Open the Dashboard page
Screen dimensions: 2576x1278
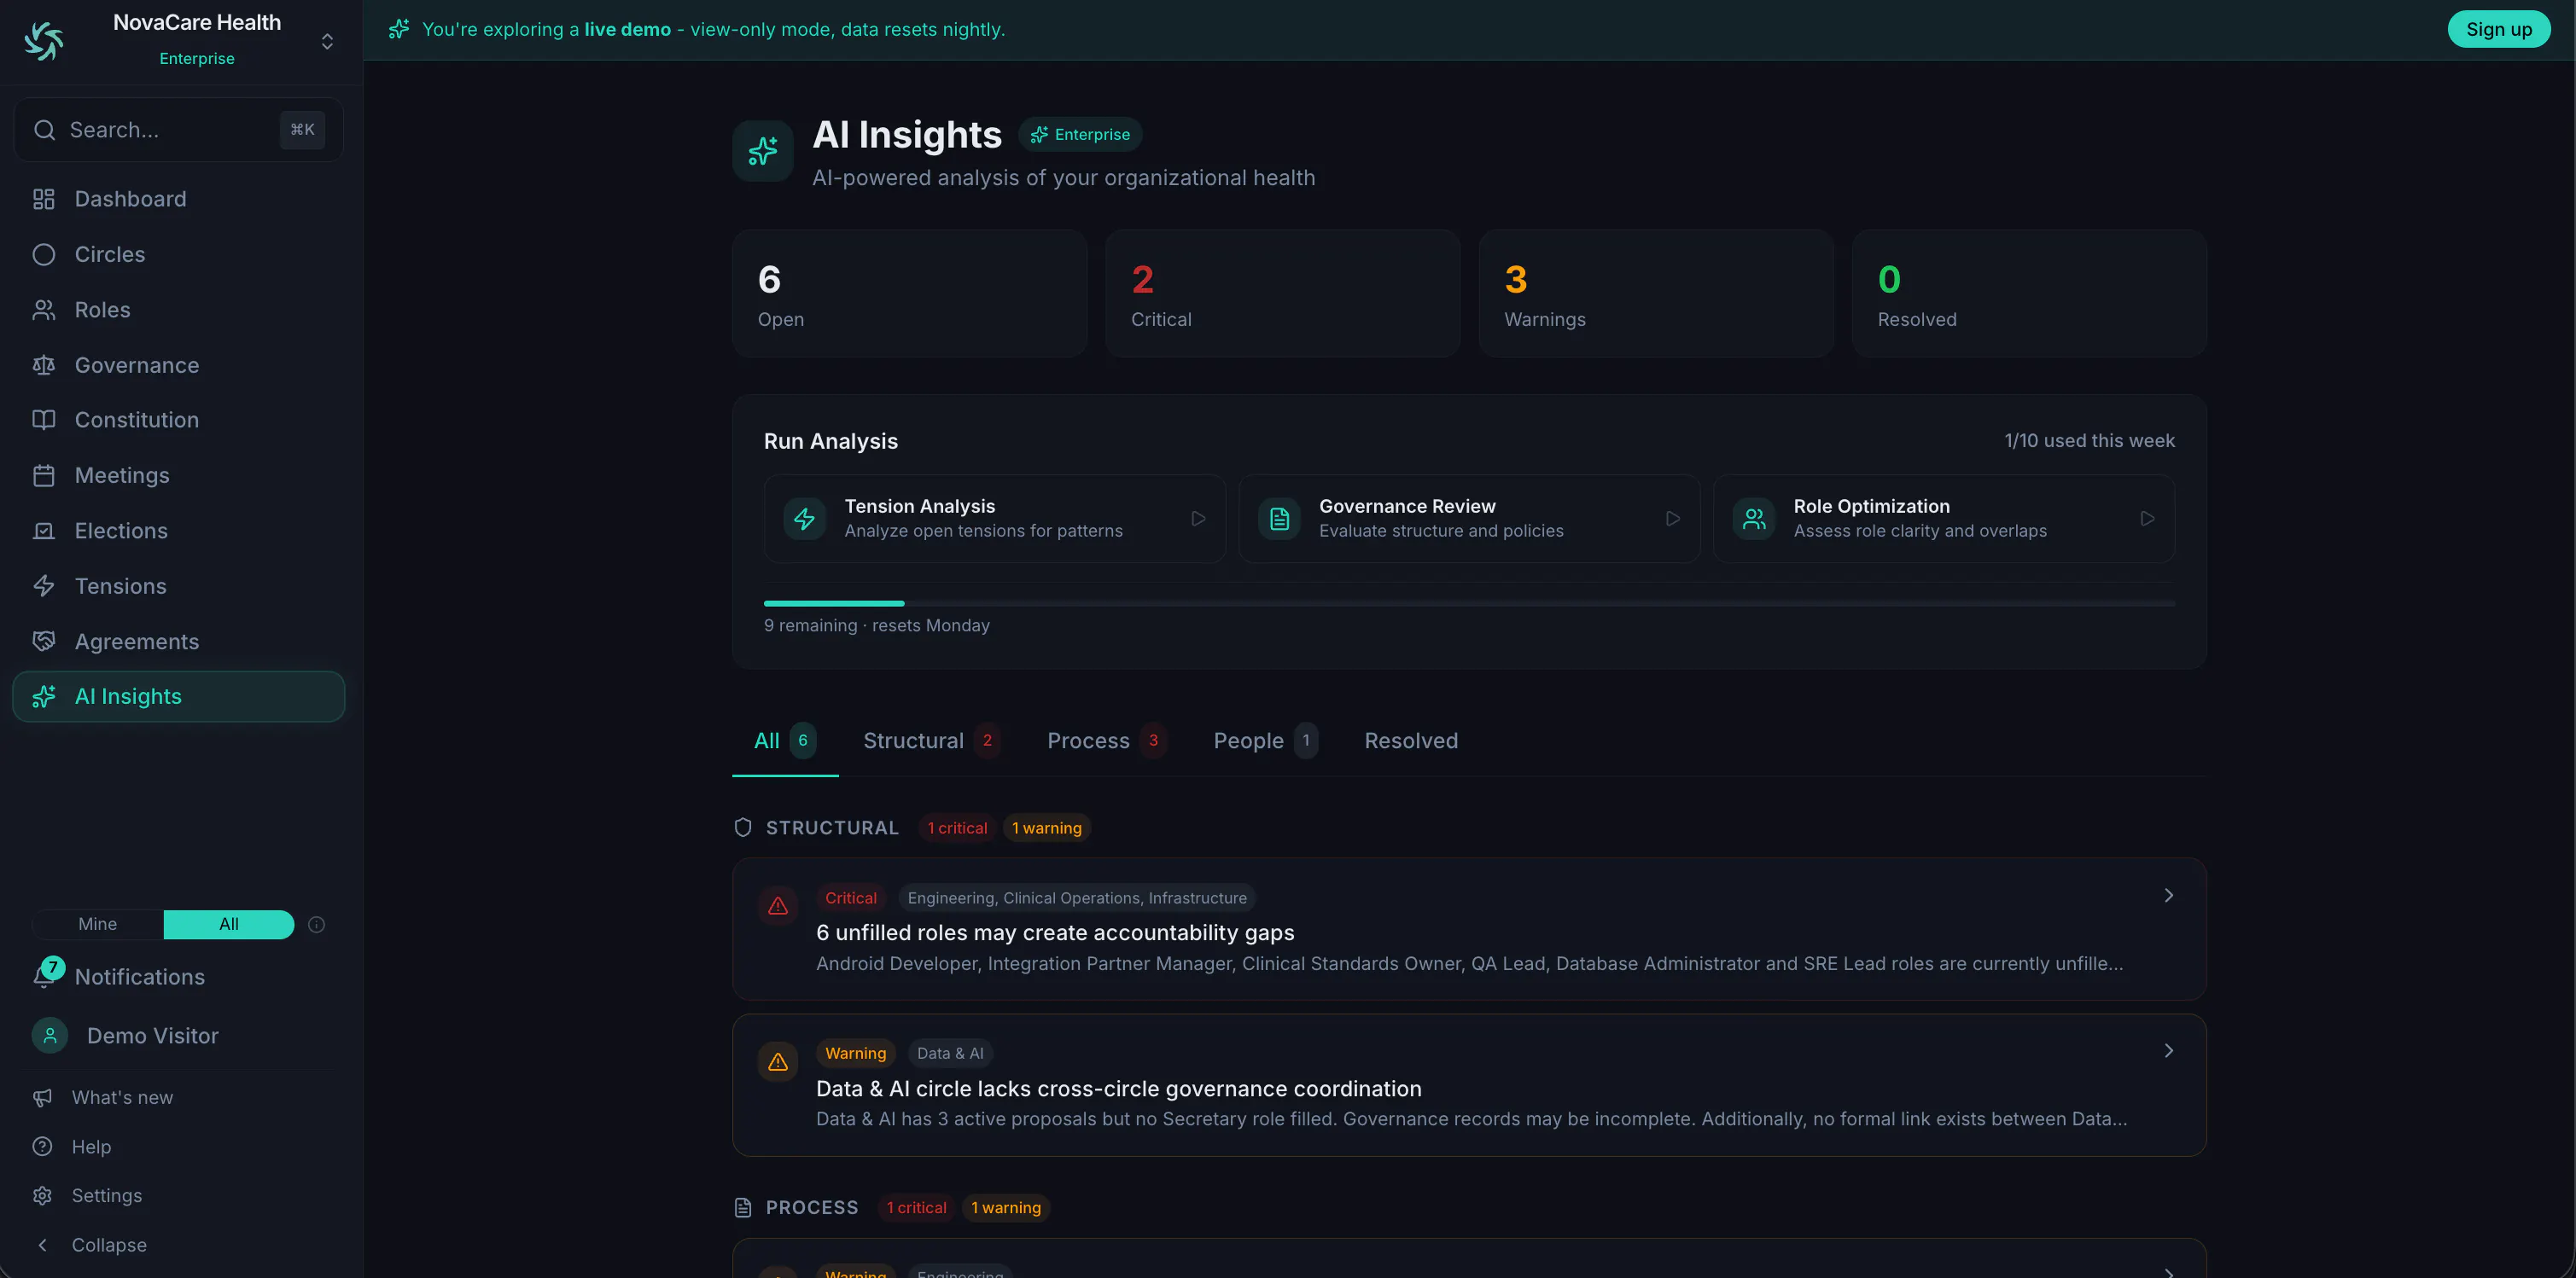click(178, 199)
